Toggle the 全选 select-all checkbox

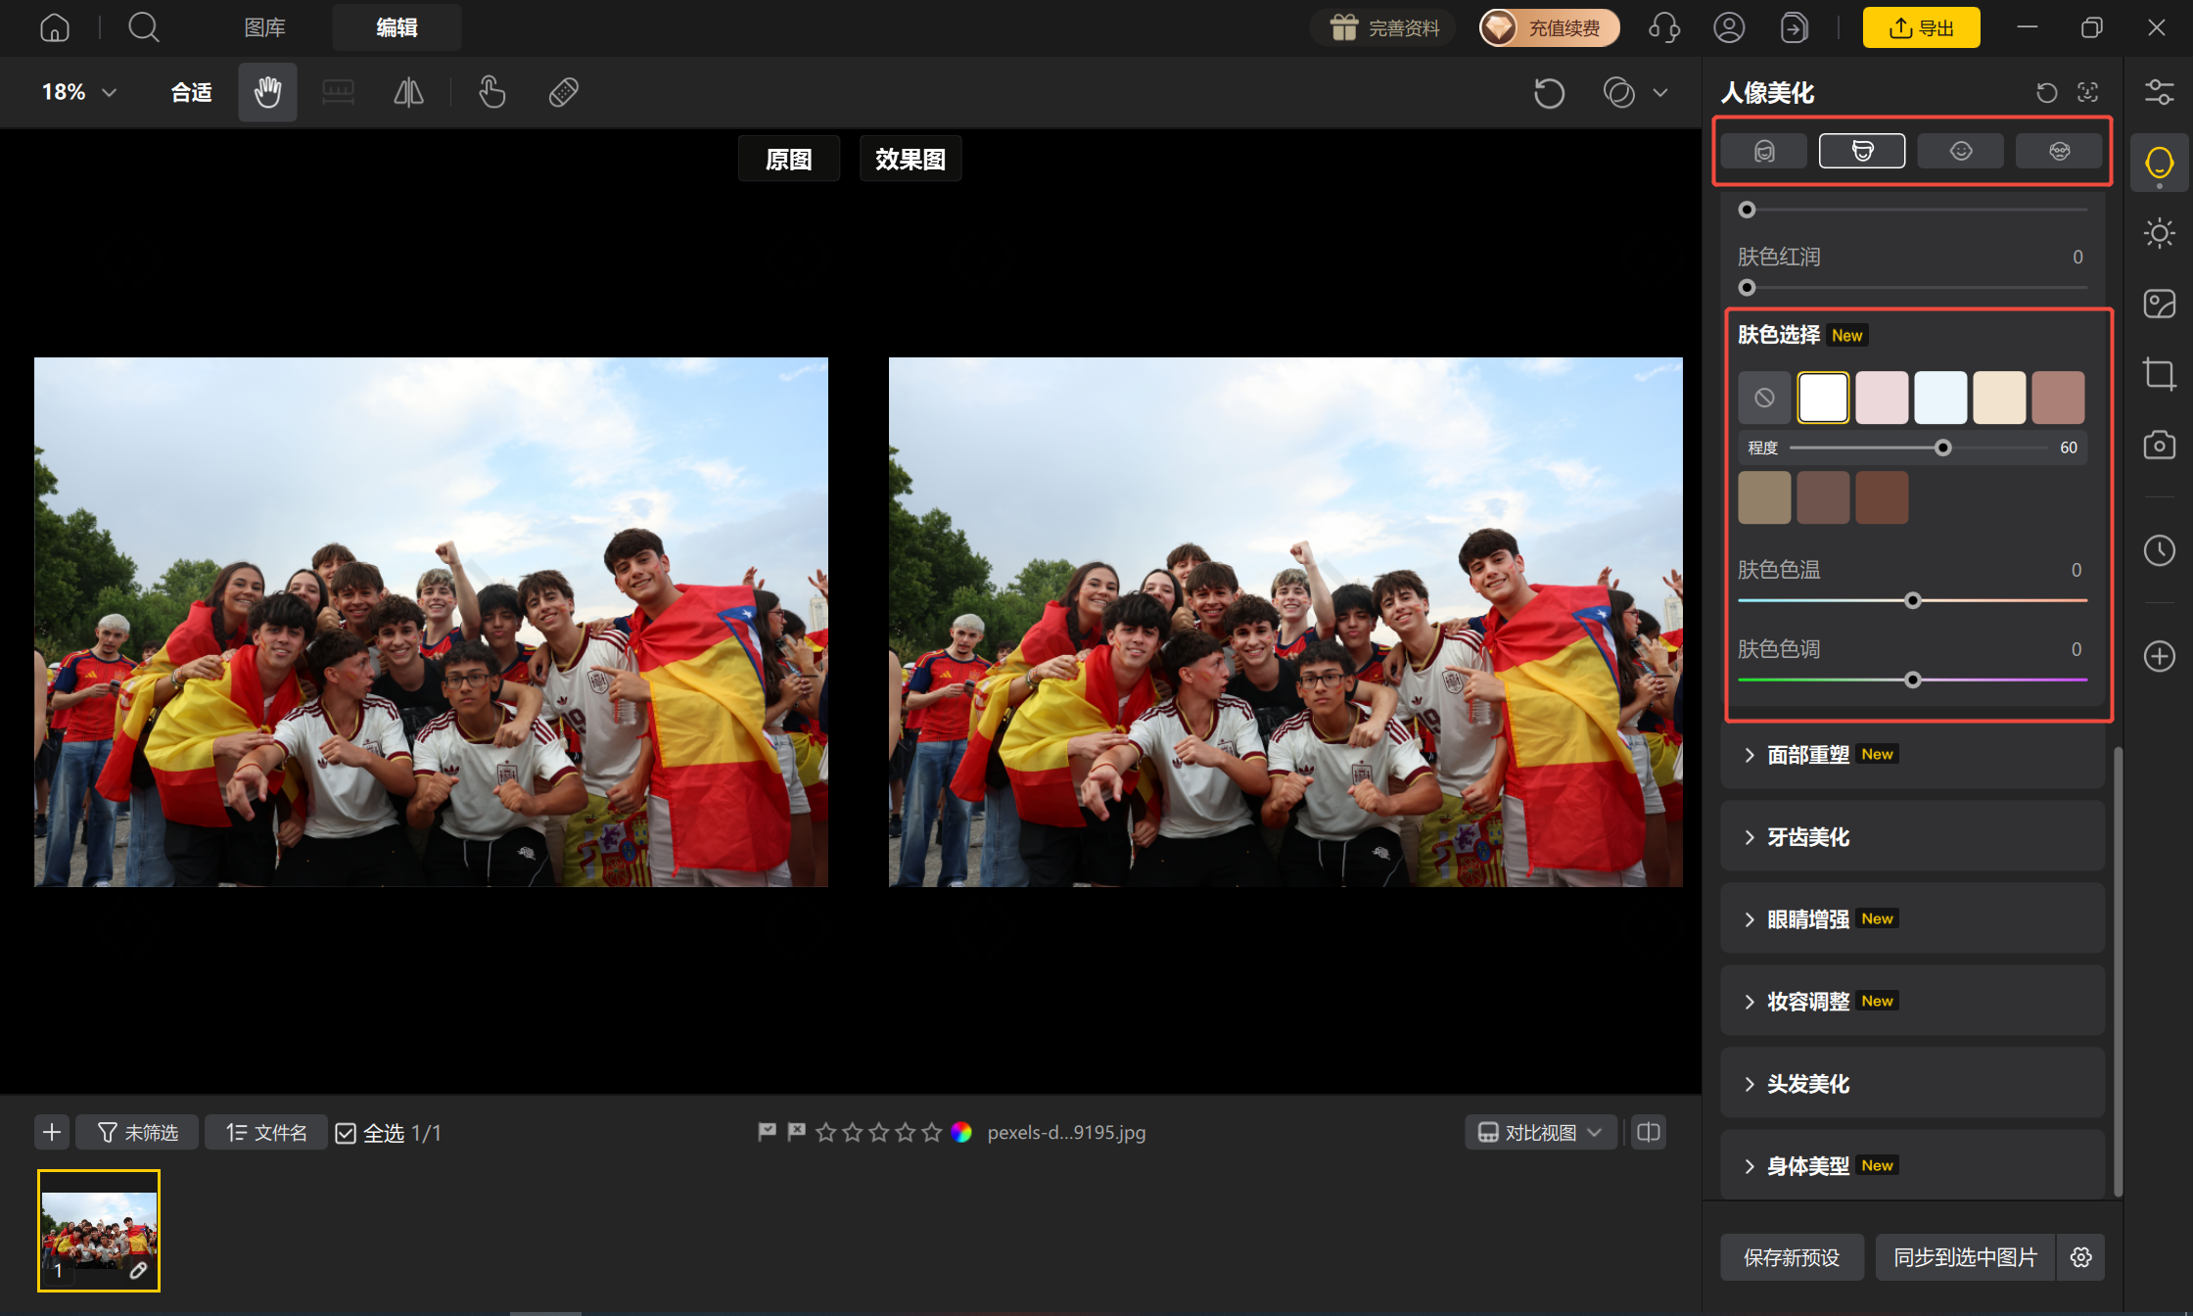pos(346,1133)
